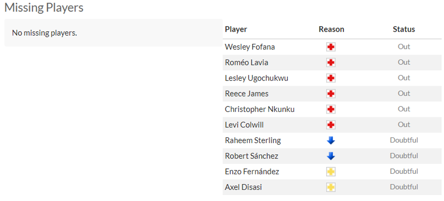This screenshot has height=201, width=444.
Task: Click Roméo Lavia's red injury icon
Action: 331,62
